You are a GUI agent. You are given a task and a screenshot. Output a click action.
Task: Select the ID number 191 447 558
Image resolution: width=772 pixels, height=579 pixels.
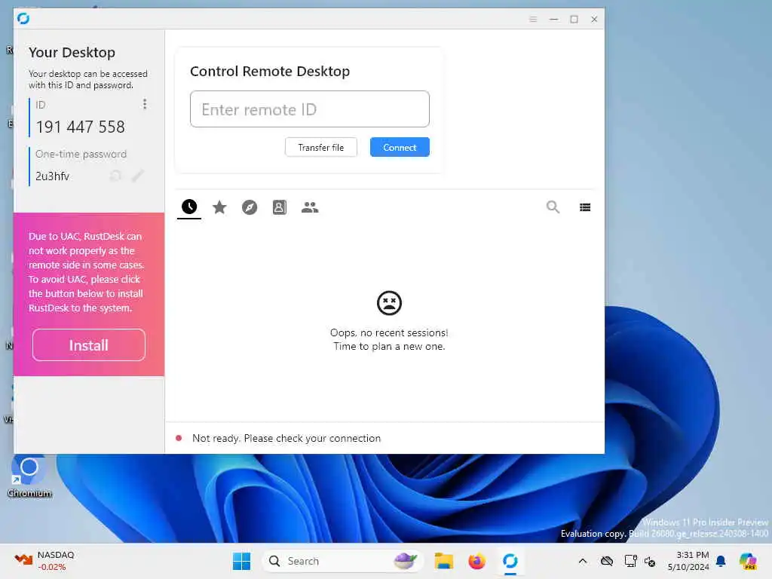point(80,127)
